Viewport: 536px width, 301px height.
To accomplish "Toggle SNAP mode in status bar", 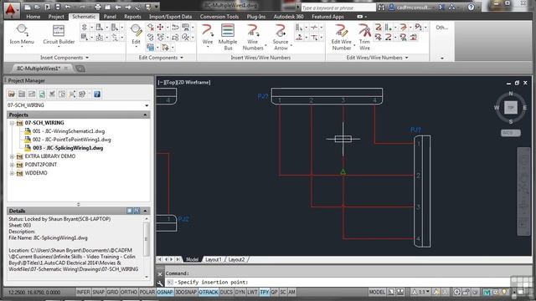I will click(x=99, y=292).
